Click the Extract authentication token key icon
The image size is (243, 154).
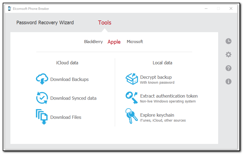click(x=131, y=98)
